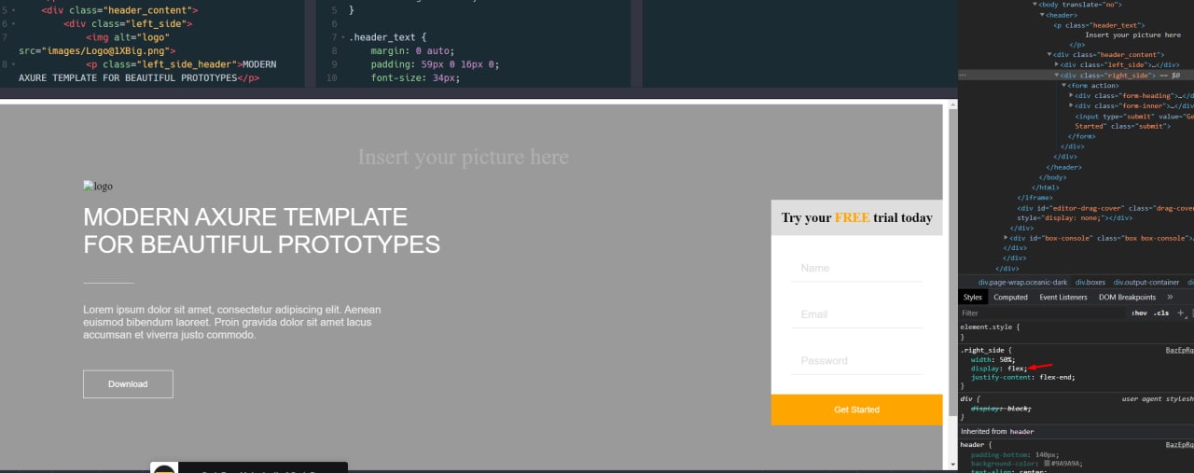The image size is (1194, 473).
Task: Edit the width 50% value
Action: click(1006, 359)
